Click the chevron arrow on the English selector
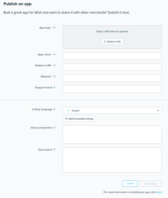 [158, 111]
